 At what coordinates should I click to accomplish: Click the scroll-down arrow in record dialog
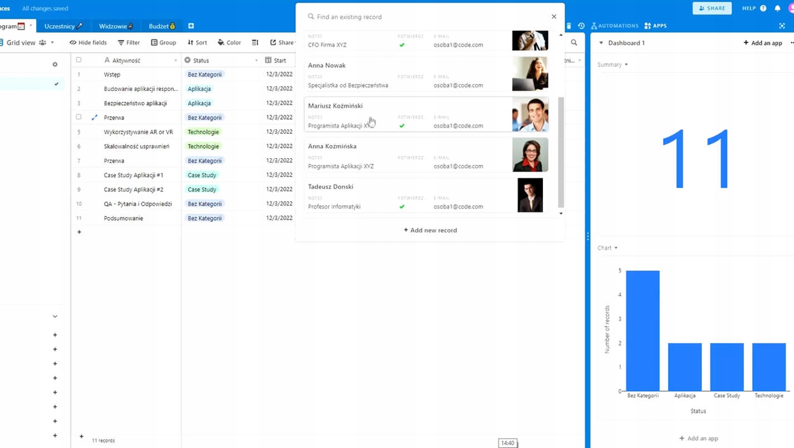tap(561, 213)
